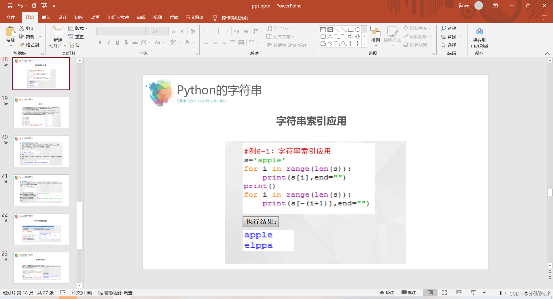Save the presentation with the floppy disk icon

10,6
